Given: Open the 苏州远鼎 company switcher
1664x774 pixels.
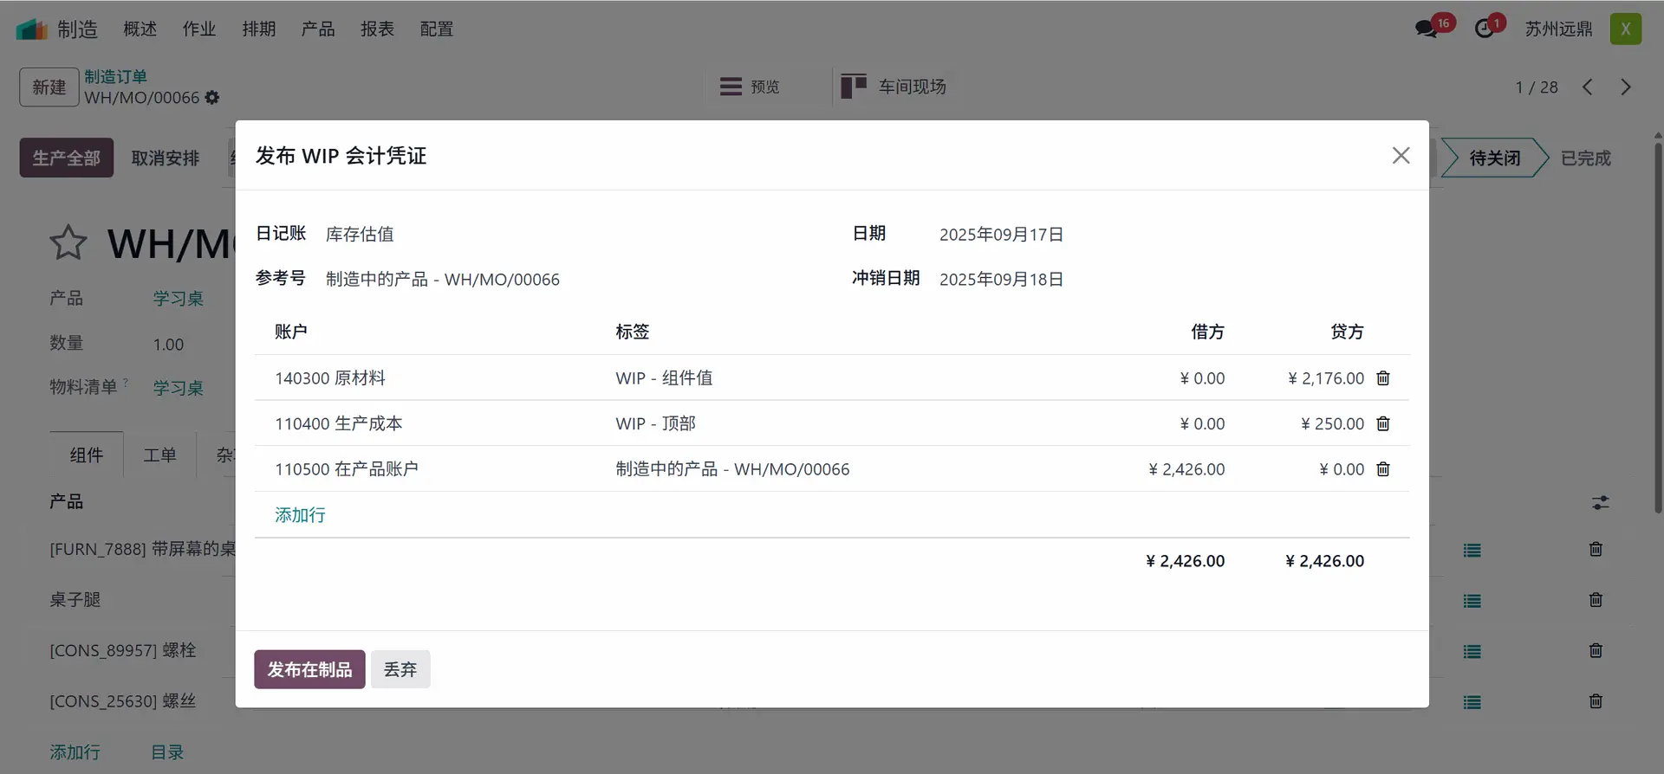Looking at the screenshot, I should click(x=1558, y=29).
